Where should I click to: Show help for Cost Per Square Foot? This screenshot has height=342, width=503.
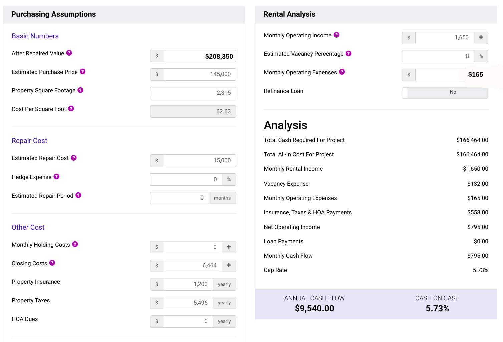pyautogui.click(x=71, y=109)
